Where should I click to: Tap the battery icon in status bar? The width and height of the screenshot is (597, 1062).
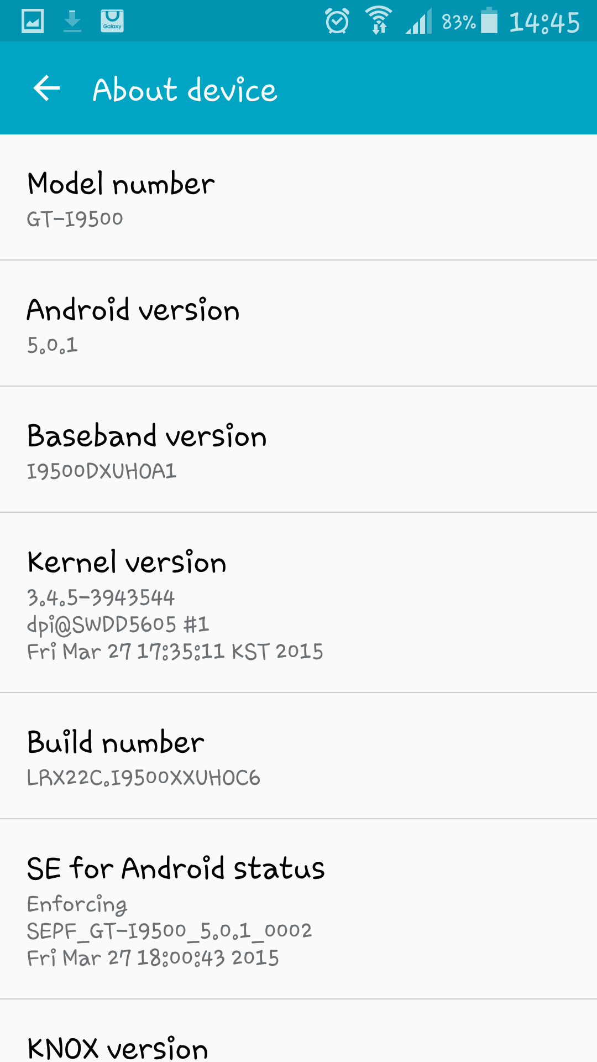pyautogui.click(x=489, y=20)
